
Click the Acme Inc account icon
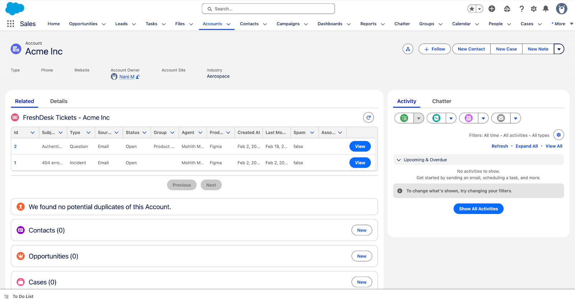(x=16, y=49)
